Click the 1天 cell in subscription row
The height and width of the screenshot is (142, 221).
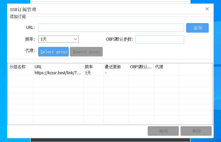pyautogui.click(x=89, y=73)
